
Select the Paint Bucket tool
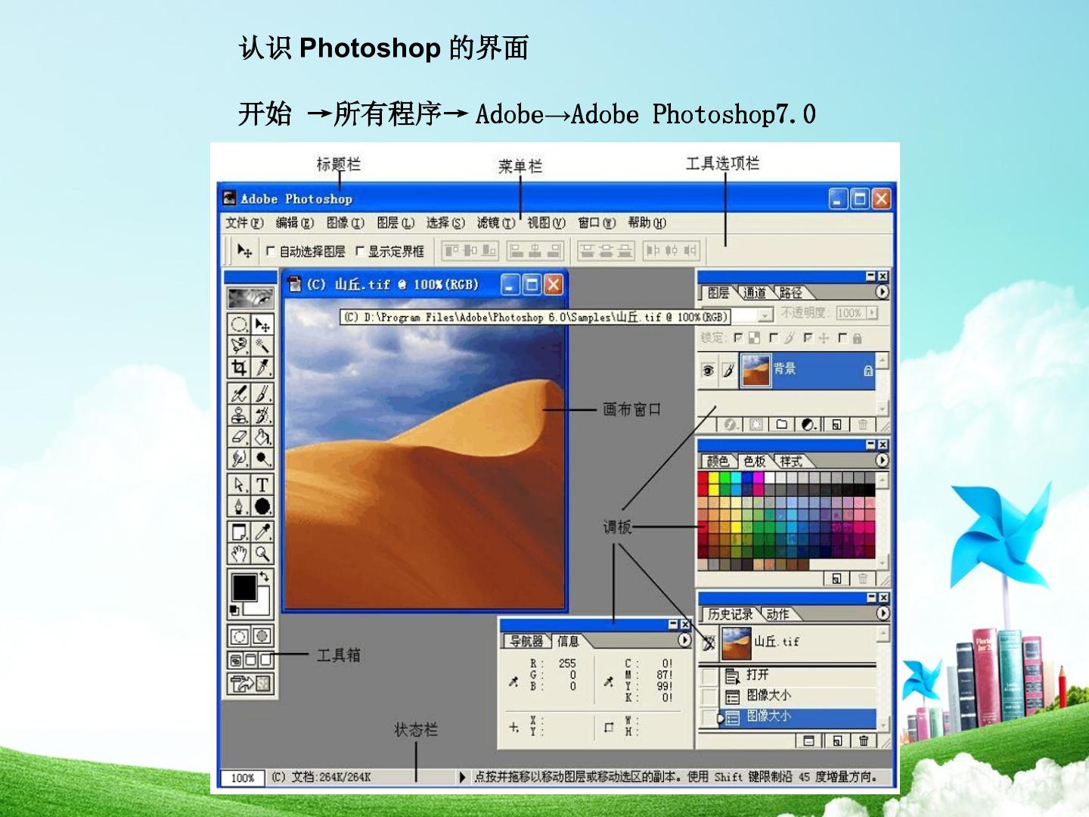tap(262, 436)
